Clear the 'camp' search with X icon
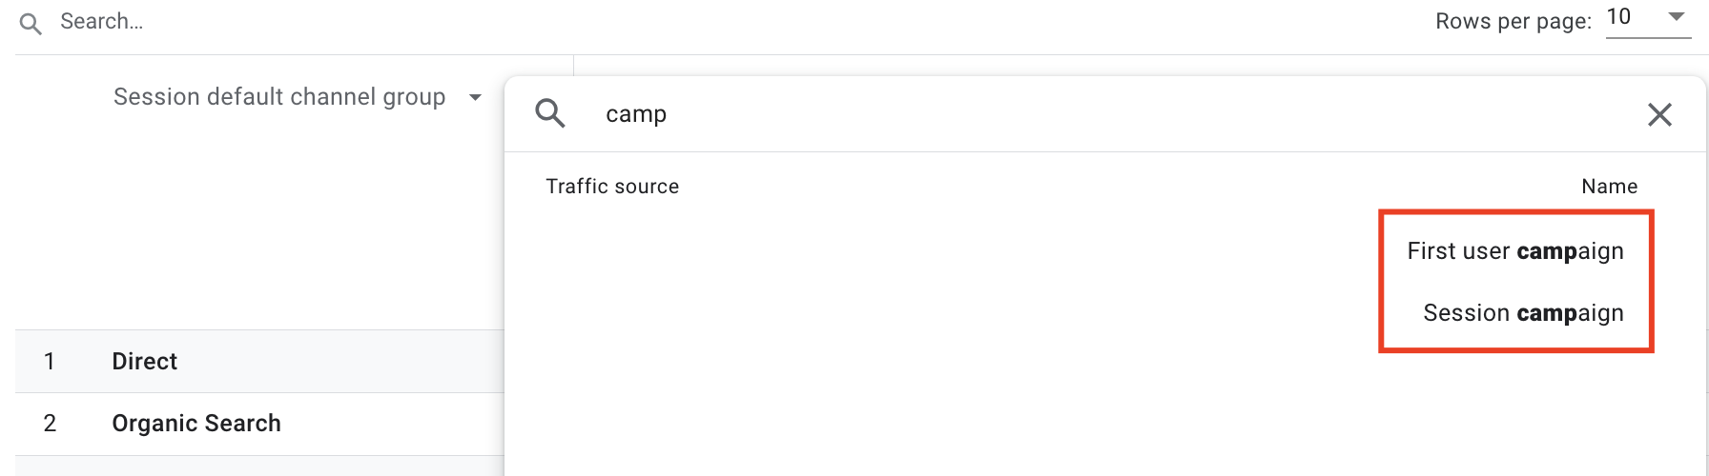Screen dimensions: 1709x476 click(x=1659, y=115)
